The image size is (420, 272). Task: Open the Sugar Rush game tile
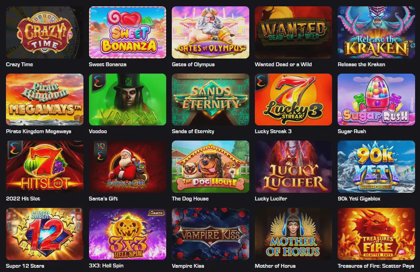[x=376, y=99]
